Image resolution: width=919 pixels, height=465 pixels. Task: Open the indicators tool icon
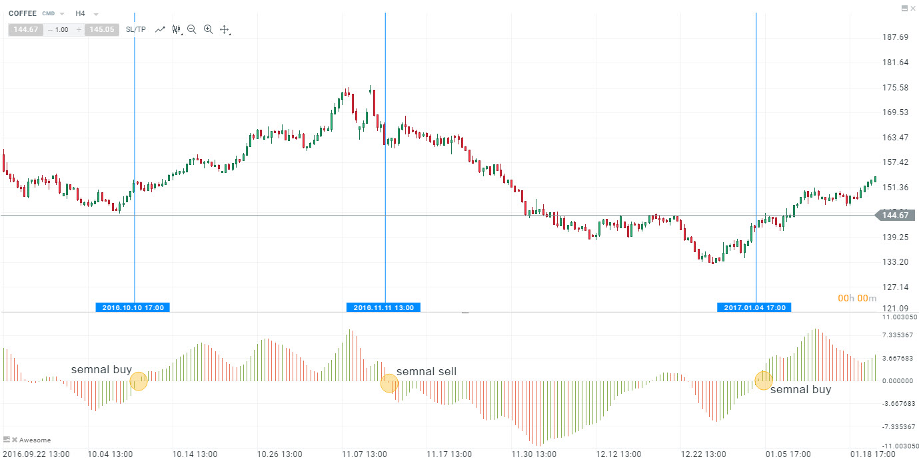click(176, 29)
